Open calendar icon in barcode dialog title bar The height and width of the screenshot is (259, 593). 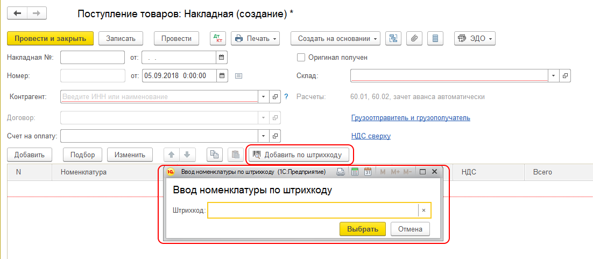click(368, 172)
